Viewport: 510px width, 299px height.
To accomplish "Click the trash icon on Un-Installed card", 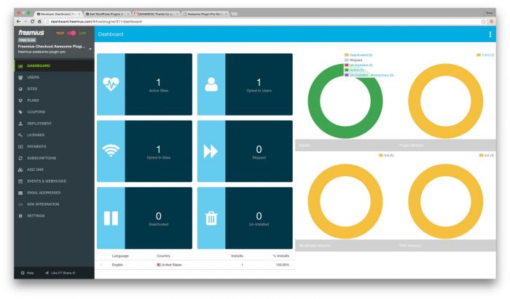I will (x=211, y=218).
